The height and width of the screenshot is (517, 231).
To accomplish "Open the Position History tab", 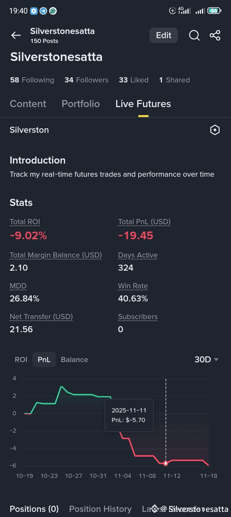I will click(x=100, y=509).
